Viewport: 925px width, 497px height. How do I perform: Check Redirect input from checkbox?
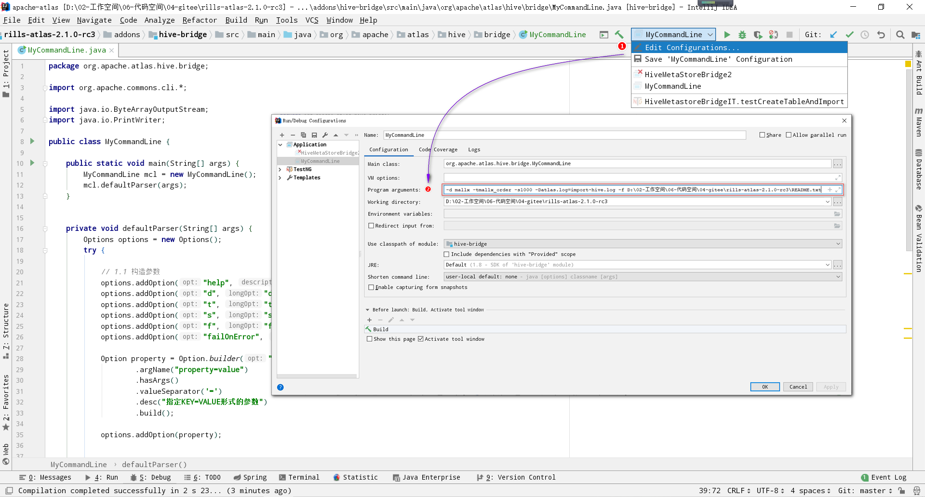point(371,226)
